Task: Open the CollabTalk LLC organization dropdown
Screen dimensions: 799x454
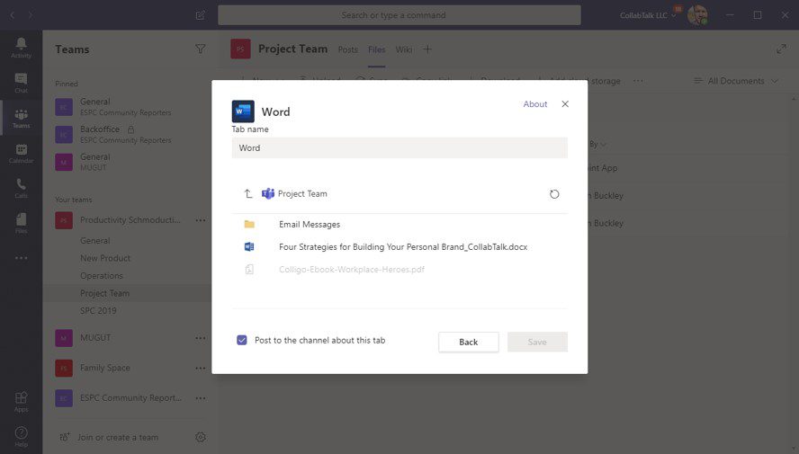Action: click(x=648, y=15)
